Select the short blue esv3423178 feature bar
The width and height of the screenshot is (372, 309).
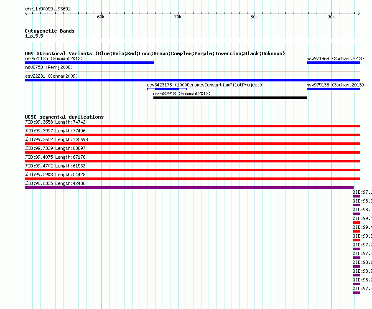[167, 89]
